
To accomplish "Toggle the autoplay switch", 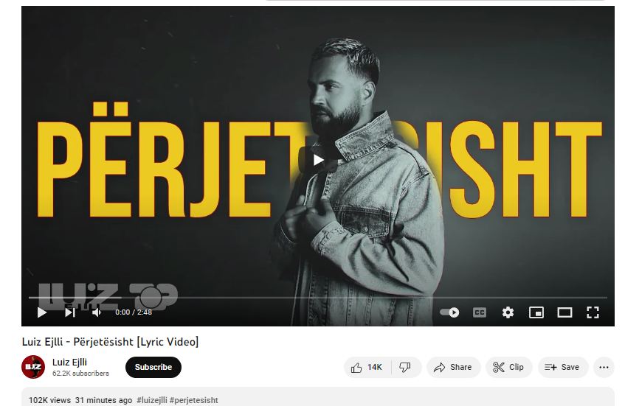I will 449,312.
